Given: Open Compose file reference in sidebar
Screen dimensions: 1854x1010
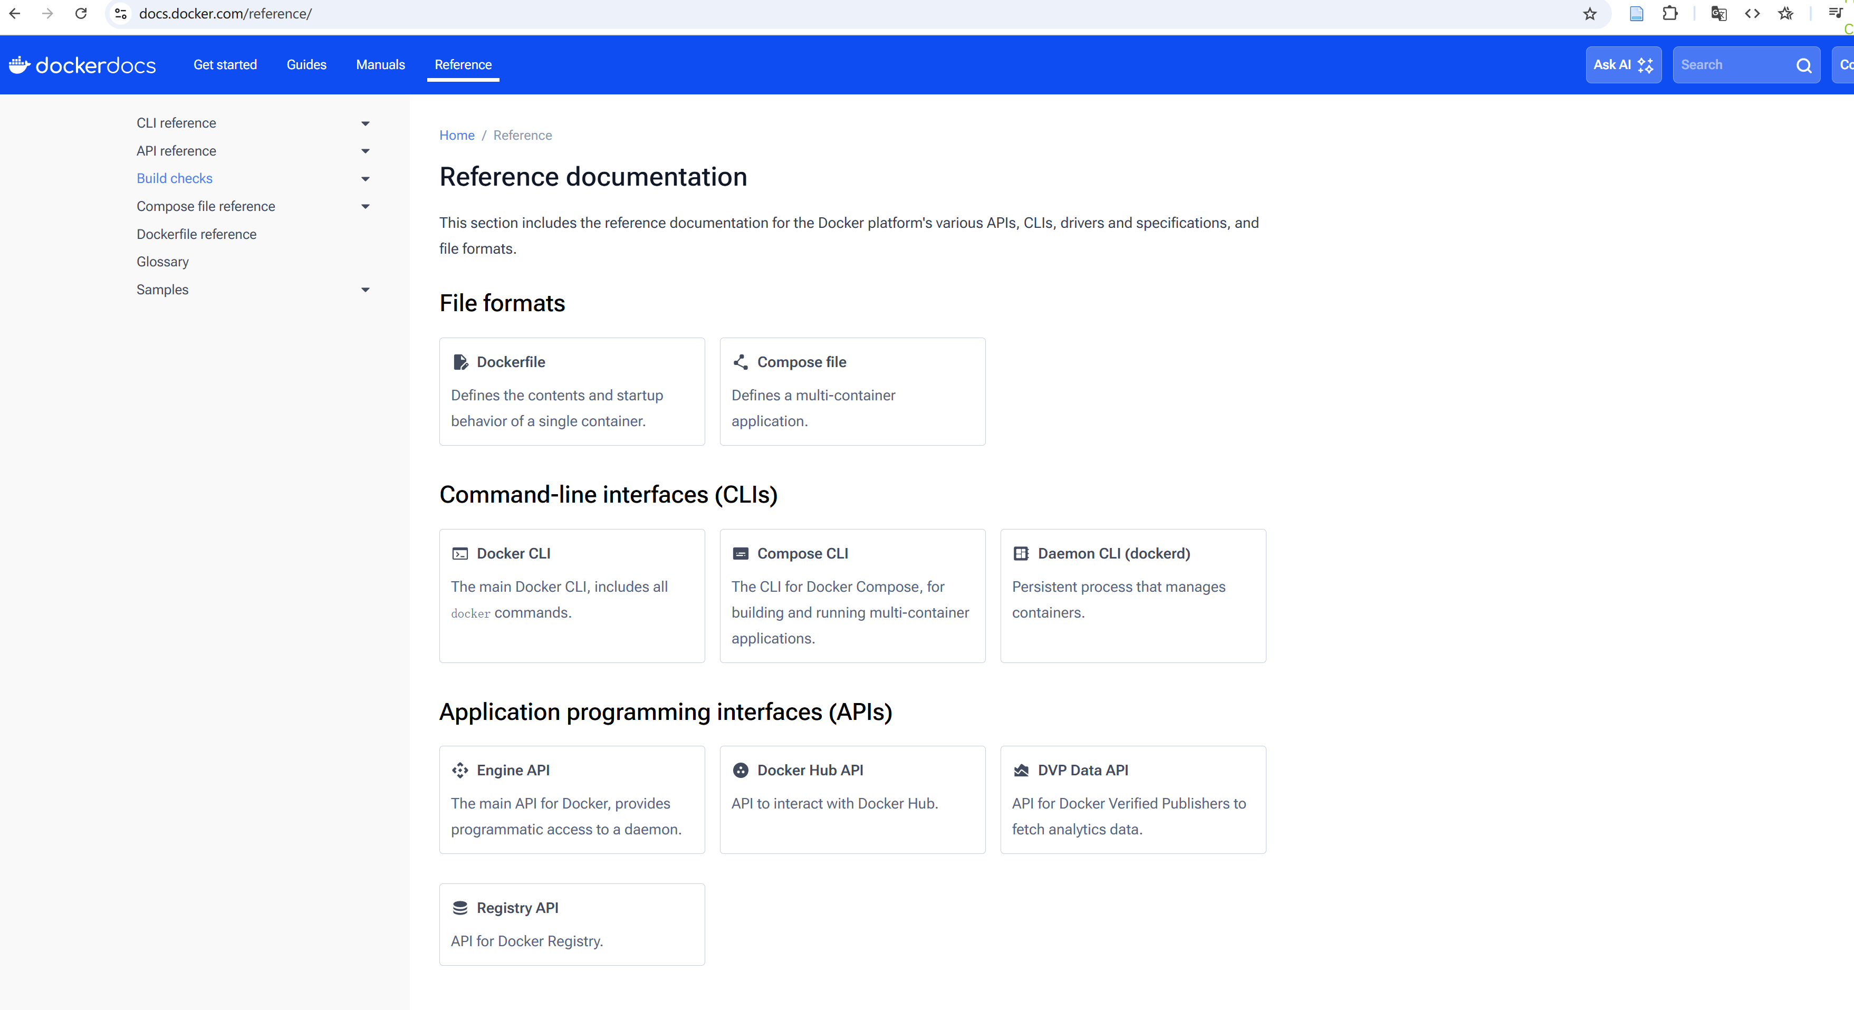Looking at the screenshot, I should (x=206, y=207).
